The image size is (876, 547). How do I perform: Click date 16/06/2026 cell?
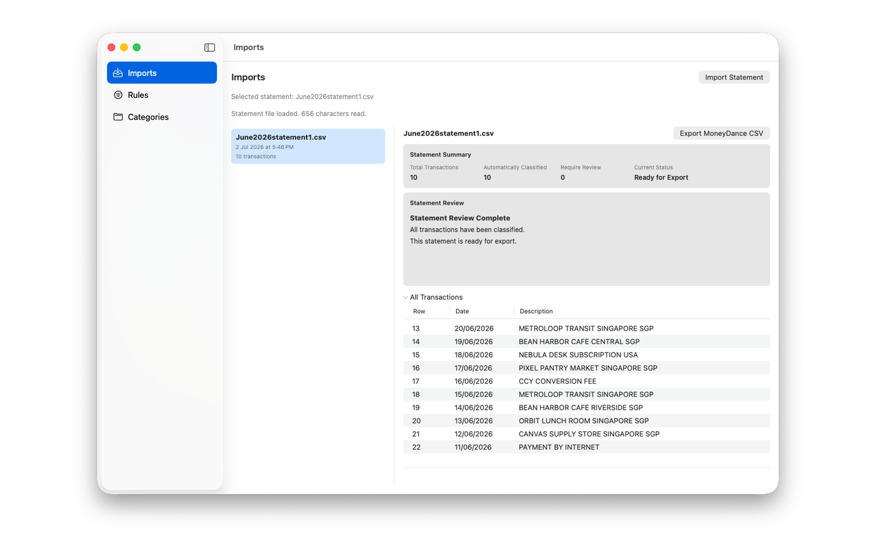474,381
